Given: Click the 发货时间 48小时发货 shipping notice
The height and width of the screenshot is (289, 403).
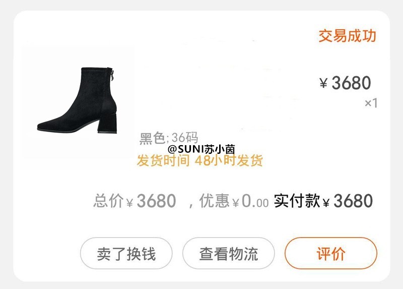Looking at the screenshot, I should (x=199, y=160).
